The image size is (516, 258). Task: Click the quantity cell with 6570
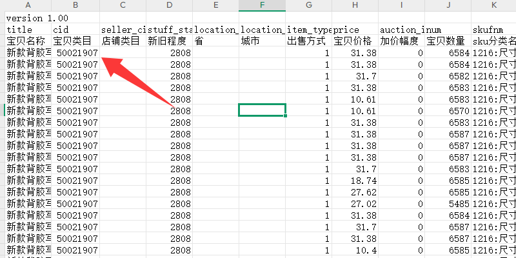[x=448, y=111]
